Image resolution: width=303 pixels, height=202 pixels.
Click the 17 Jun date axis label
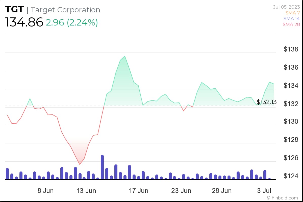tap(139, 191)
